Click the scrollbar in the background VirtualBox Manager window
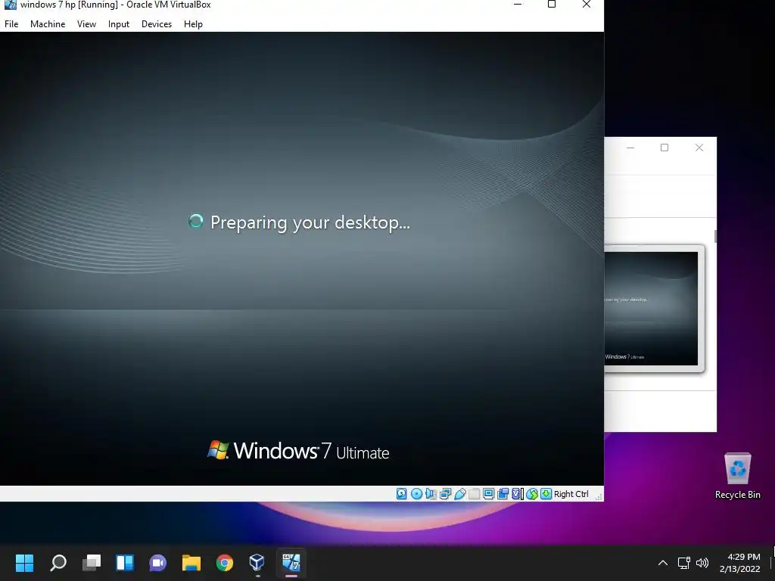Screen dimensions: 775x581 click(x=715, y=236)
